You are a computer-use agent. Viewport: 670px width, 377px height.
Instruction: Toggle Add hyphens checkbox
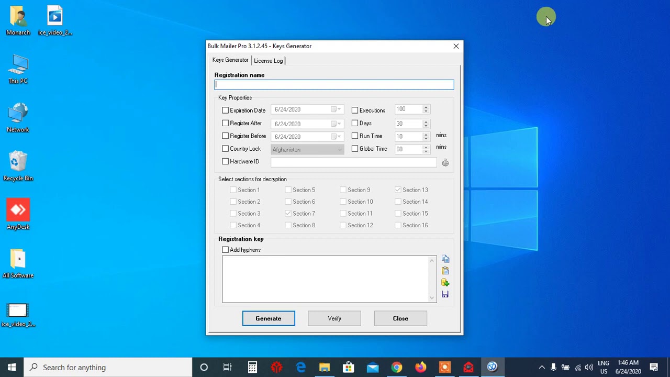coord(226,250)
